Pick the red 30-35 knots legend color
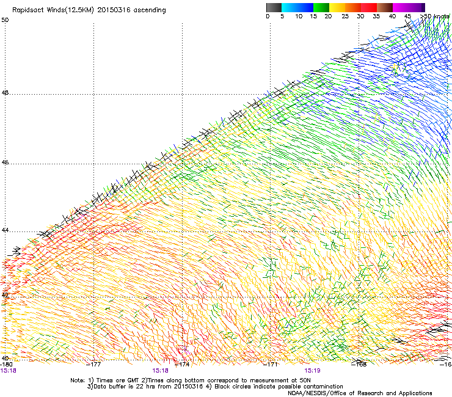The image size is (452, 397). pos(369,7)
